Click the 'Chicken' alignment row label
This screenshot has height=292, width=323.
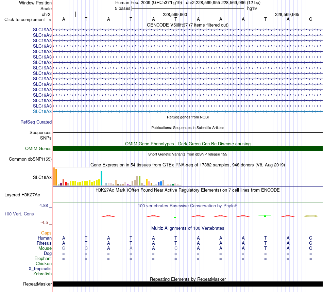pos(44,263)
